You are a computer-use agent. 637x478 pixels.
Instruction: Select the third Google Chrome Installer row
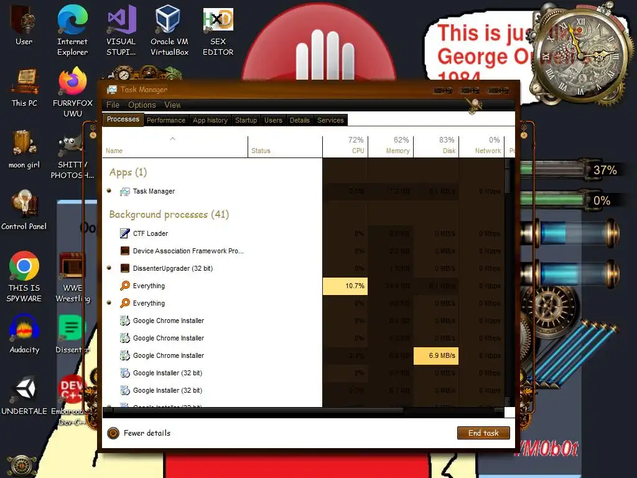coord(303,355)
